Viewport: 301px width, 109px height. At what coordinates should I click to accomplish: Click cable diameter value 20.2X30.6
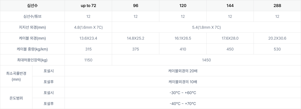277,38
